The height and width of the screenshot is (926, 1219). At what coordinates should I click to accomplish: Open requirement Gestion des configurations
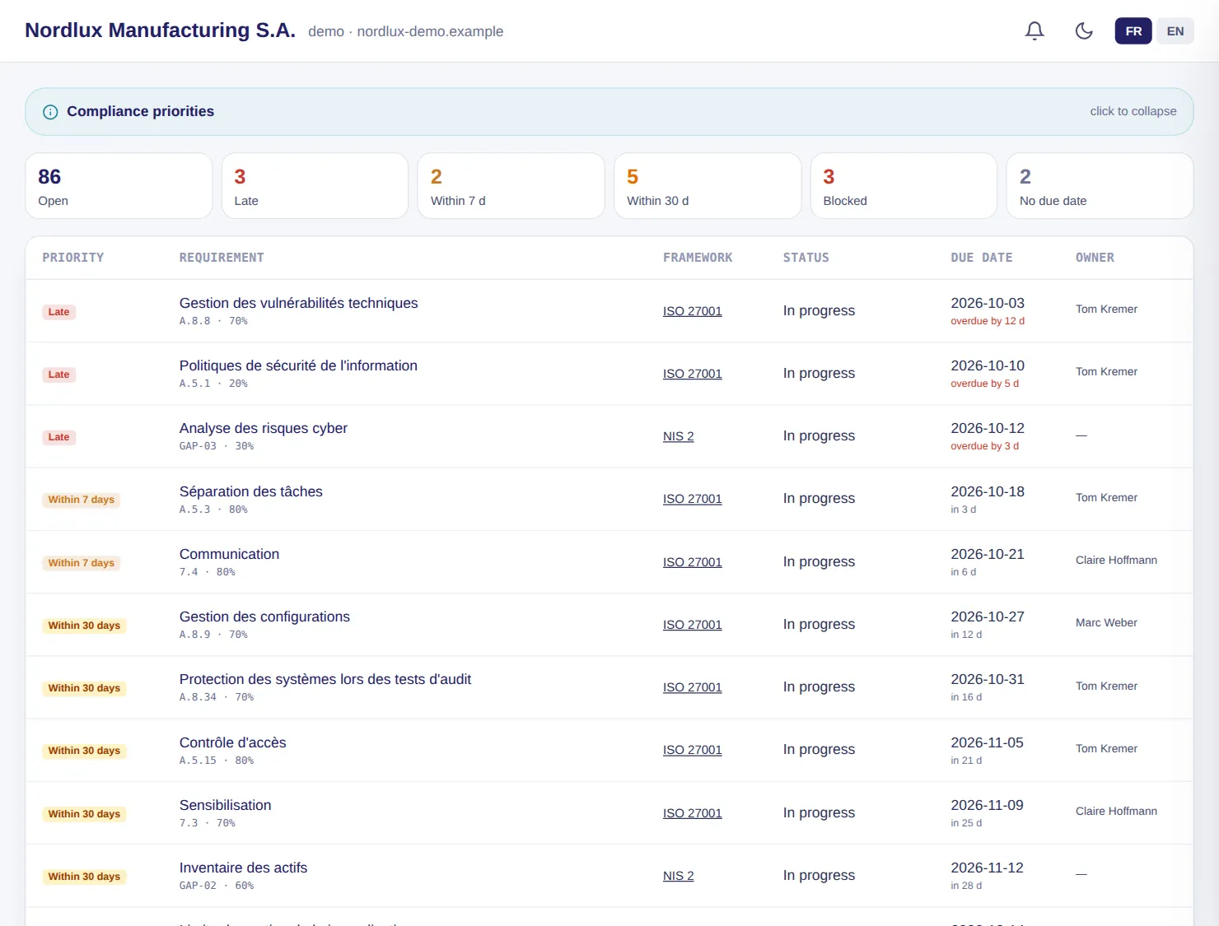click(x=264, y=617)
